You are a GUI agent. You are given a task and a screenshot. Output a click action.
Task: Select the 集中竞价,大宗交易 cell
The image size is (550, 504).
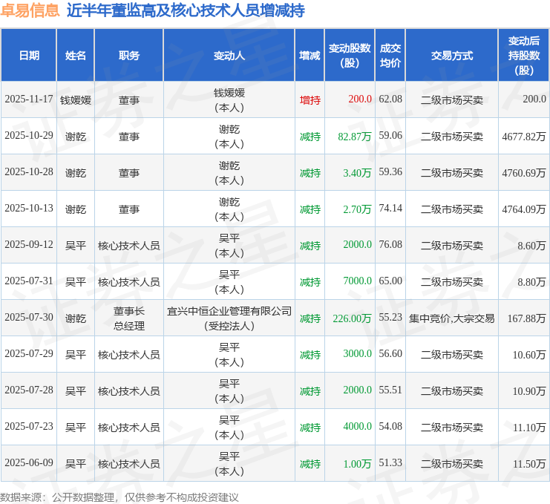451,318
